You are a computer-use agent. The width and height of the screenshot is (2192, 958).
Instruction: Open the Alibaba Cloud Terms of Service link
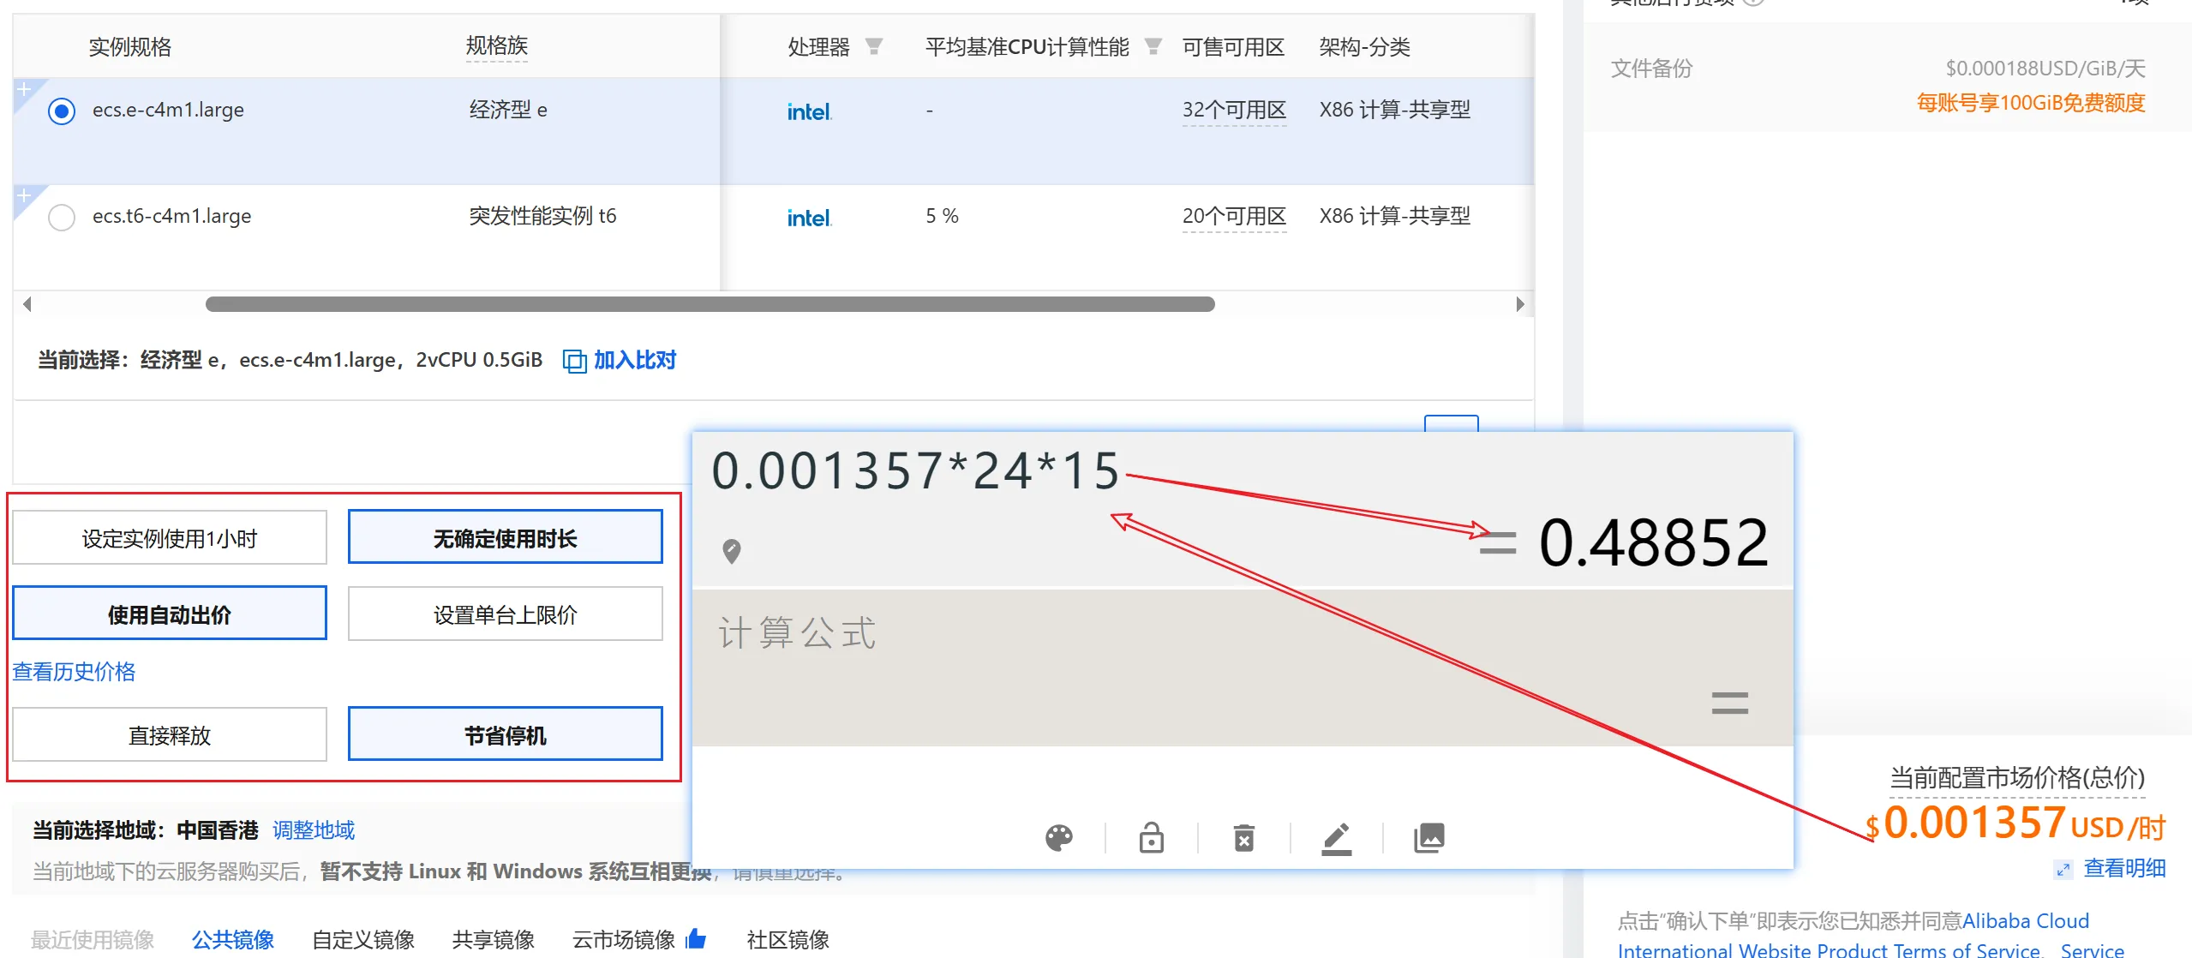(x=1871, y=936)
